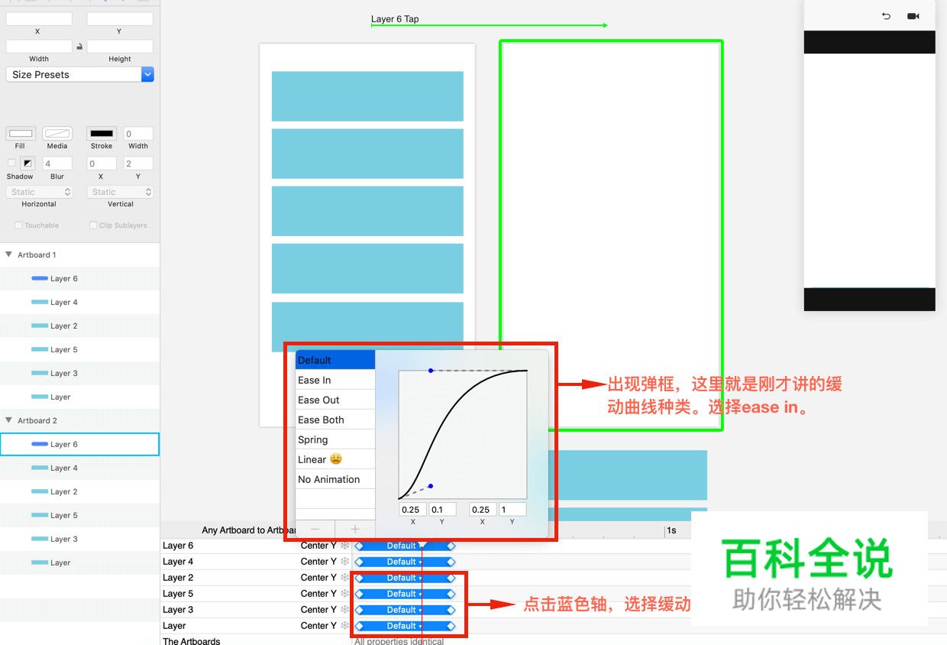Collapse the Artboard 1 layer group
947x645 pixels.
click(8, 254)
